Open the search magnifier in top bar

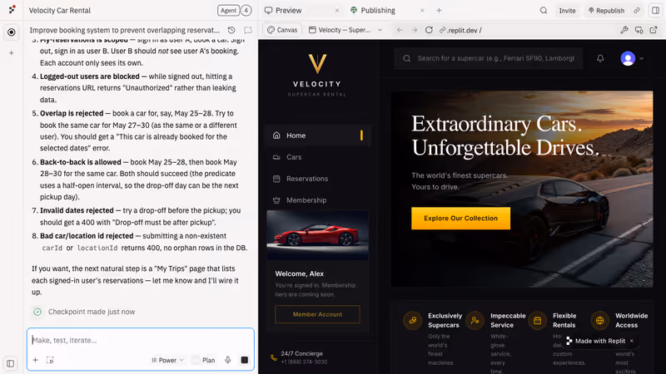pyautogui.click(x=544, y=11)
